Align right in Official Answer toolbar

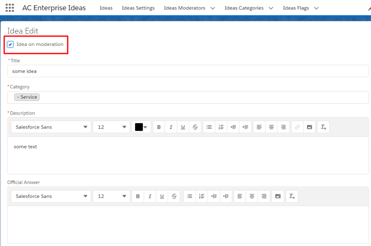(x=264, y=196)
